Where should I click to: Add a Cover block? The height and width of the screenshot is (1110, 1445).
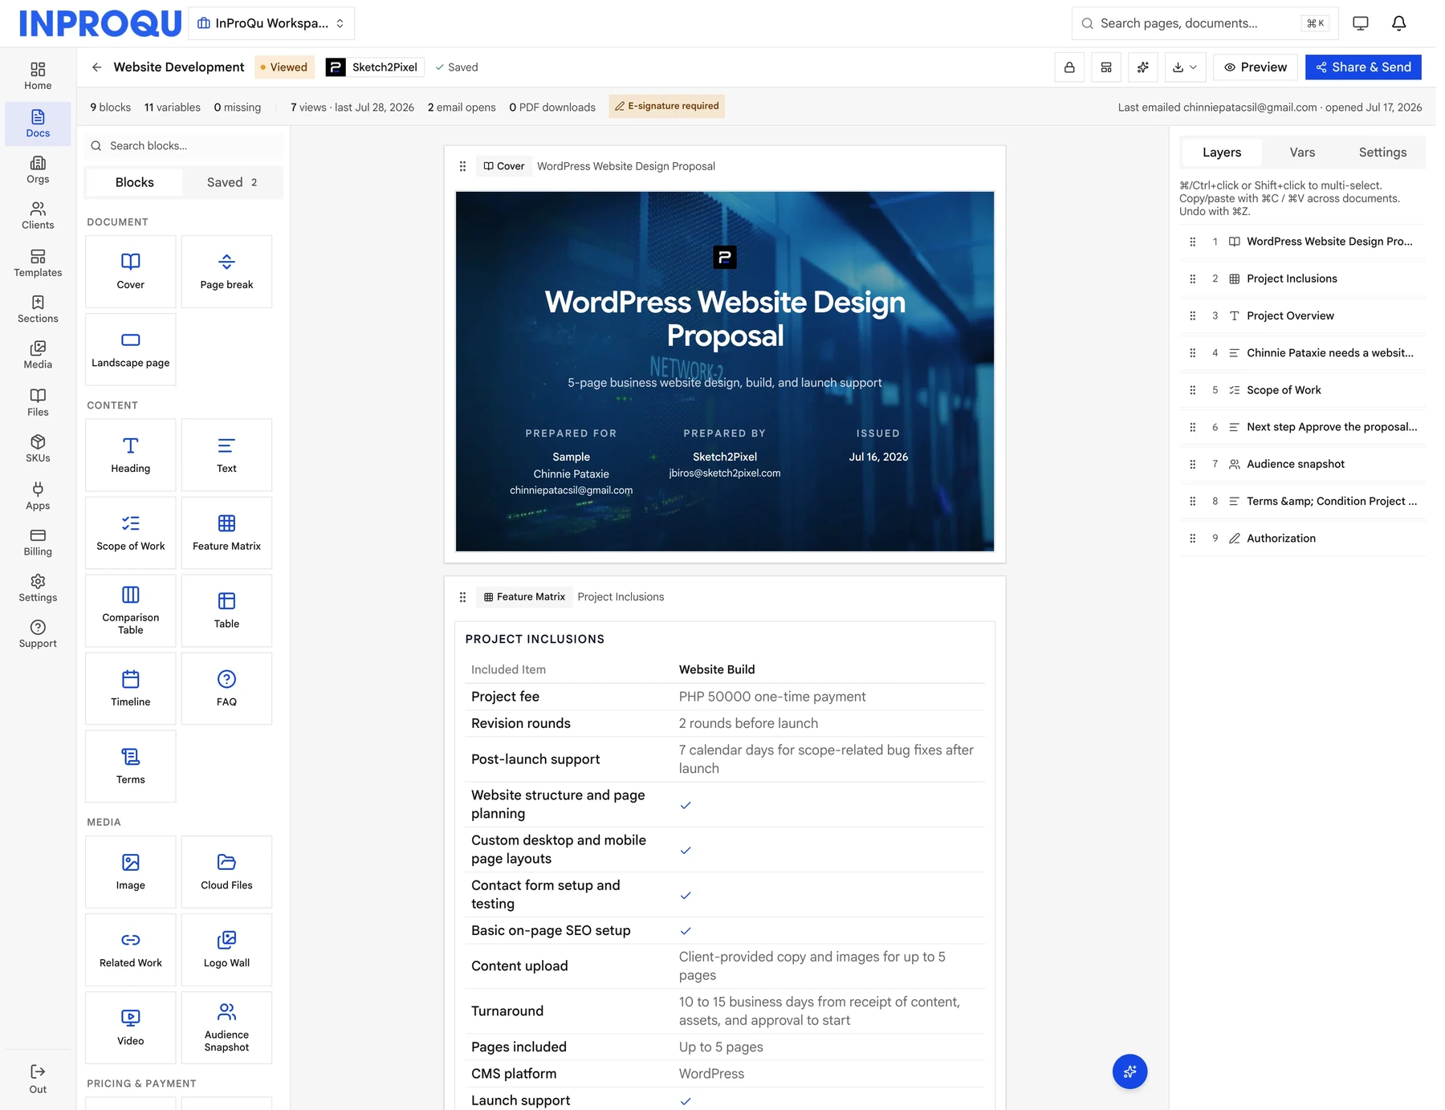[131, 271]
